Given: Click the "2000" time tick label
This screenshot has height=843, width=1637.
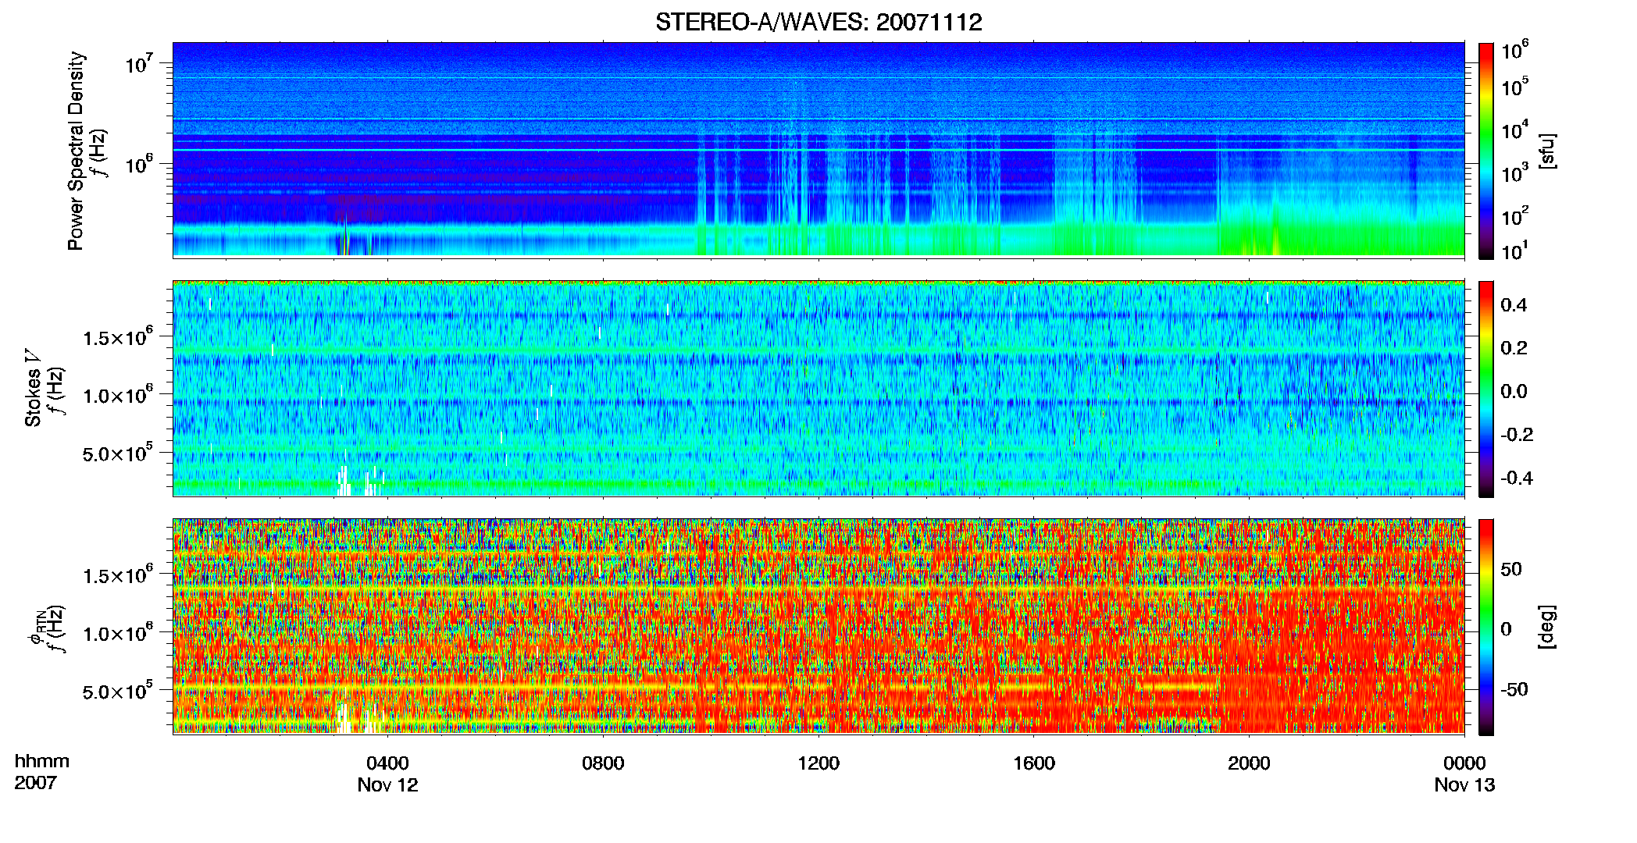Looking at the screenshot, I should coord(1249,763).
